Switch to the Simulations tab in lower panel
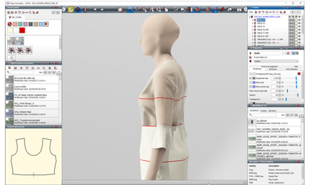The height and width of the screenshot is (185, 309). [254, 111]
